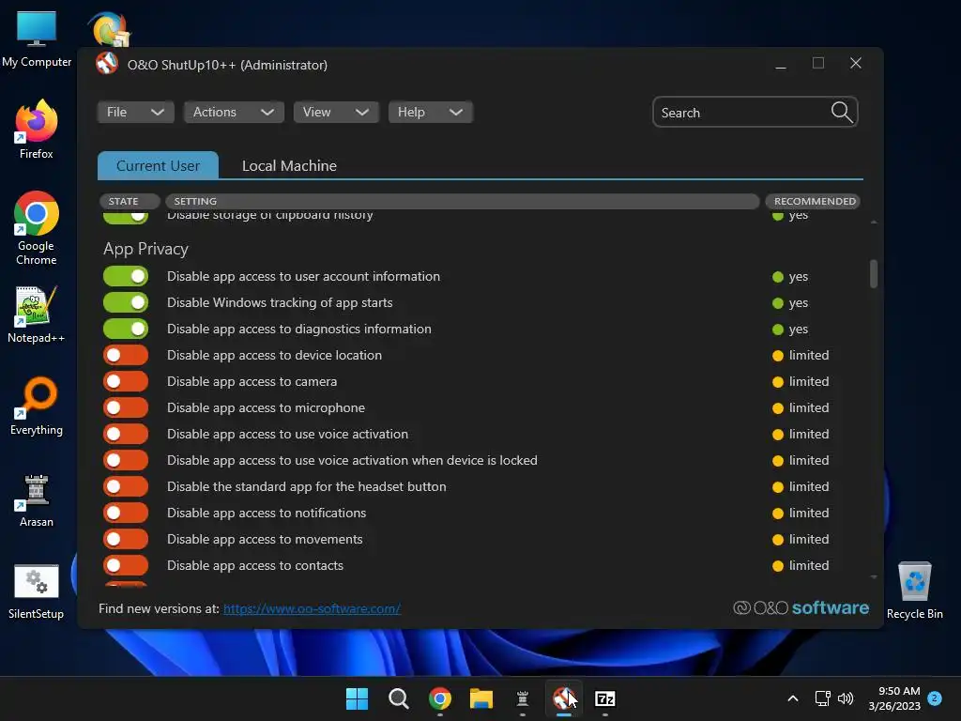The width and height of the screenshot is (961, 721).
Task: Click the taskbar clock showing 9:50 AM
Action: [x=894, y=698]
